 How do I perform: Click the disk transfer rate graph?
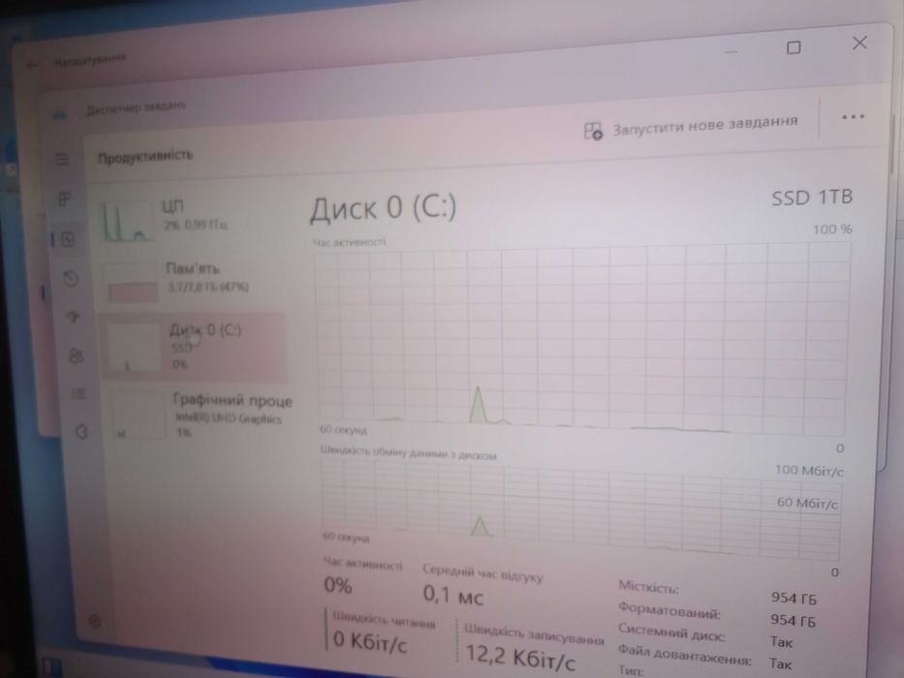[580, 510]
